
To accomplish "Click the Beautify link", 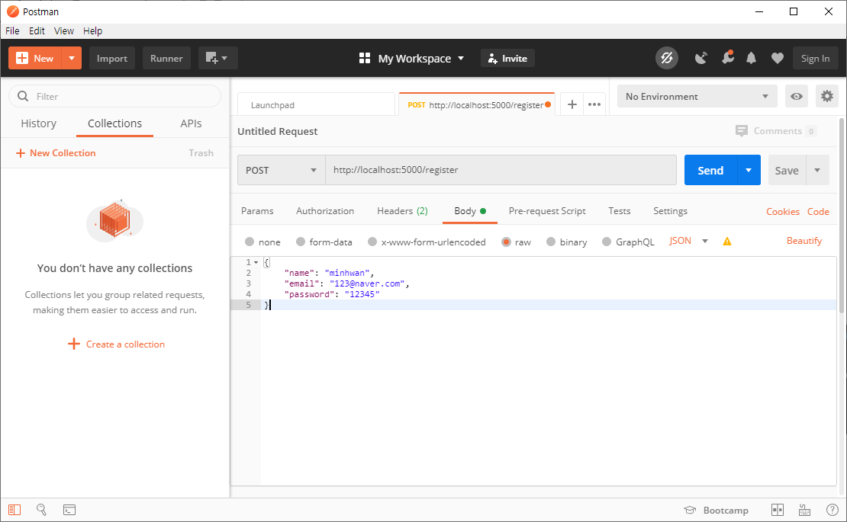I will click(x=804, y=241).
